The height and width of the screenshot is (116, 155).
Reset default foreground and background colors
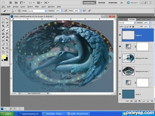(3, 60)
